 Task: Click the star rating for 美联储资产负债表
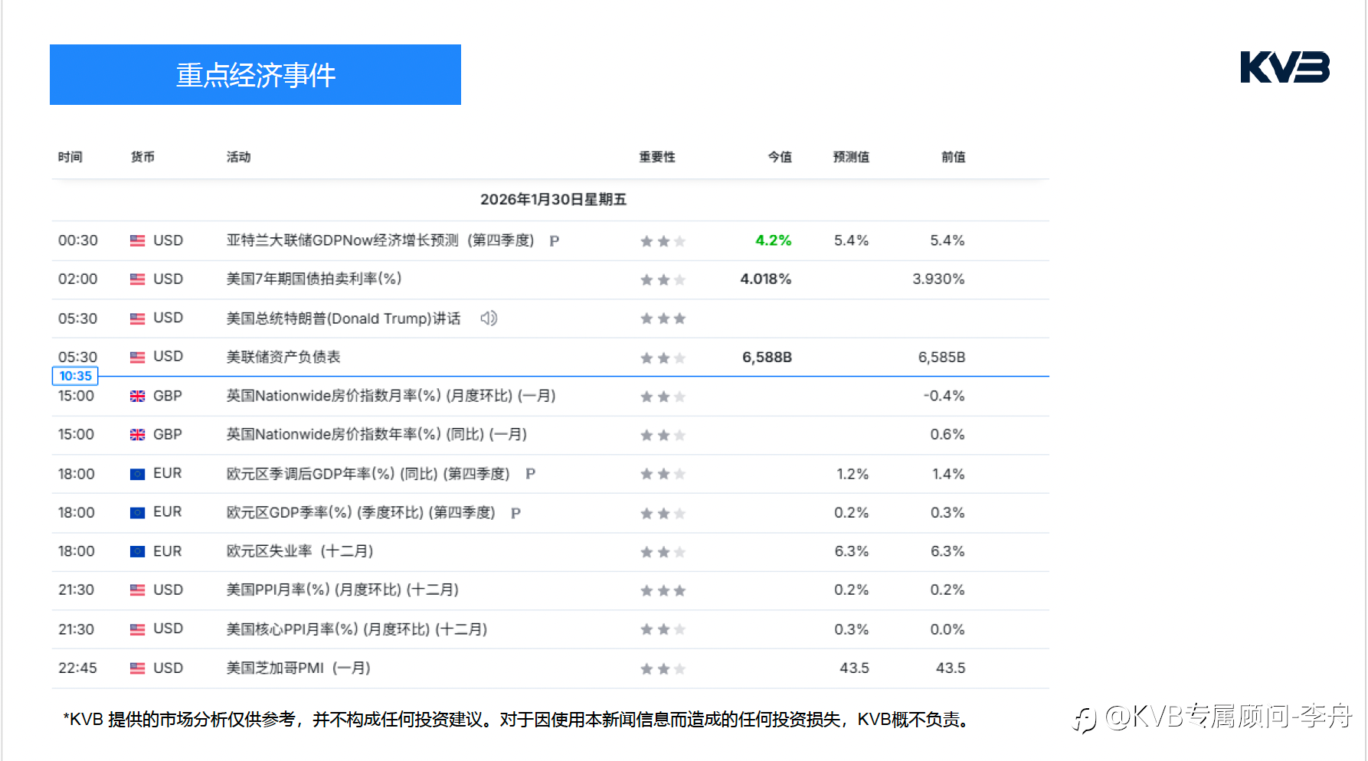(663, 358)
